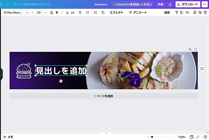209x140 pixels.
Task: Open the help question mark icon
Action: point(205,137)
